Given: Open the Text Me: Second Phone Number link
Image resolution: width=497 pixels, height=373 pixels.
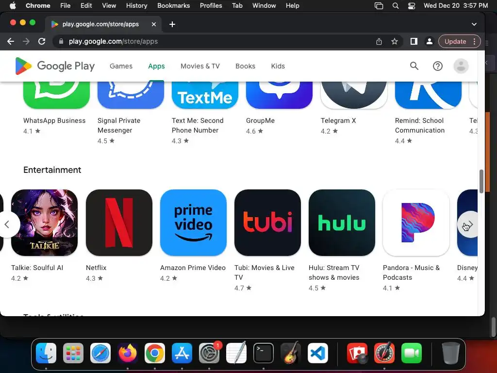Looking at the screenshot, I should [198, 125].
